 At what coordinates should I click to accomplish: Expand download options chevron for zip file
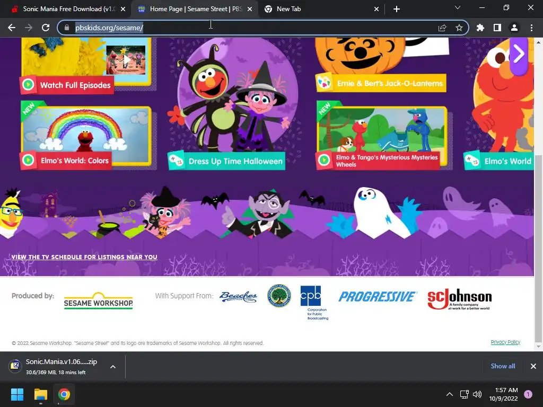[113, 367]
